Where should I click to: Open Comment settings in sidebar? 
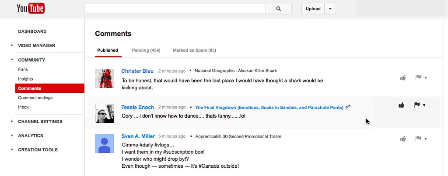[35, 98]
